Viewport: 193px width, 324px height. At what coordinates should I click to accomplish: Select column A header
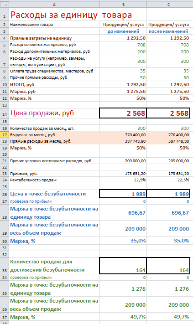(54, 5)
